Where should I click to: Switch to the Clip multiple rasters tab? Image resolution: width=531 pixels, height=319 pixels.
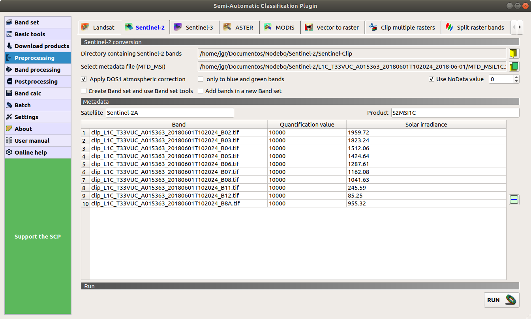[402, 28]
